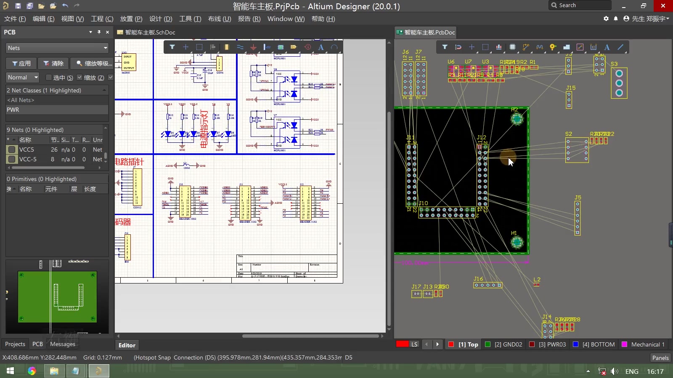Click PCB toolbar Place String icon
Image resolution: width=673 pixels, height=378 pixels.
click(607, 47)
